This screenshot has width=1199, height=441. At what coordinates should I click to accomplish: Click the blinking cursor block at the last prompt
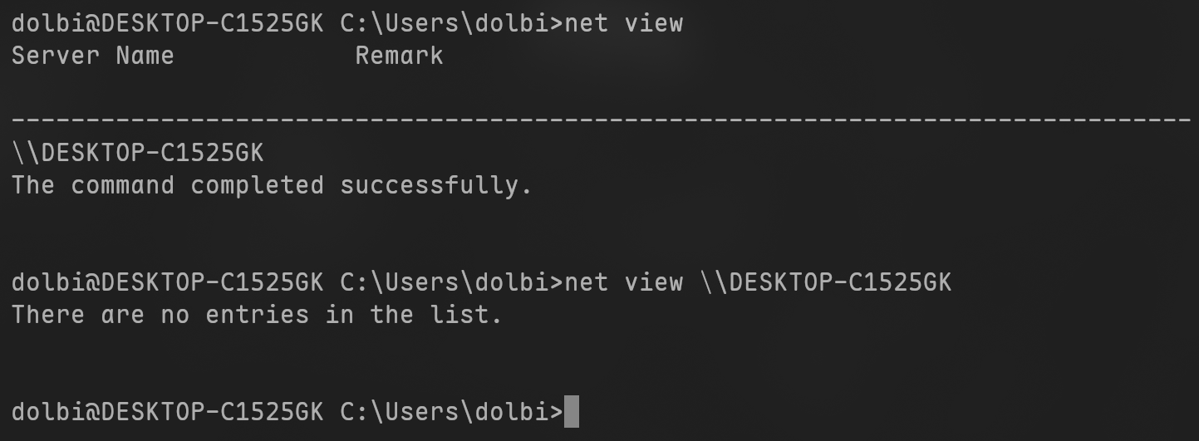pos(571,412)
